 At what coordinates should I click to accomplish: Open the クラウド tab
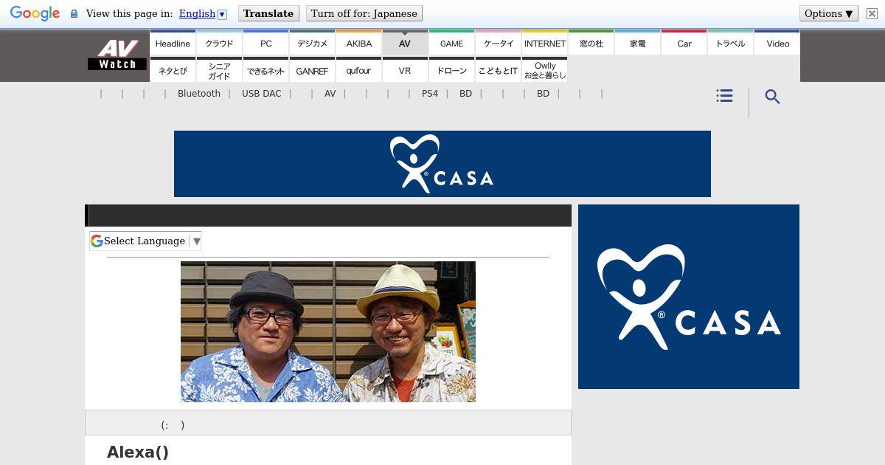click(x=219, y=43)
